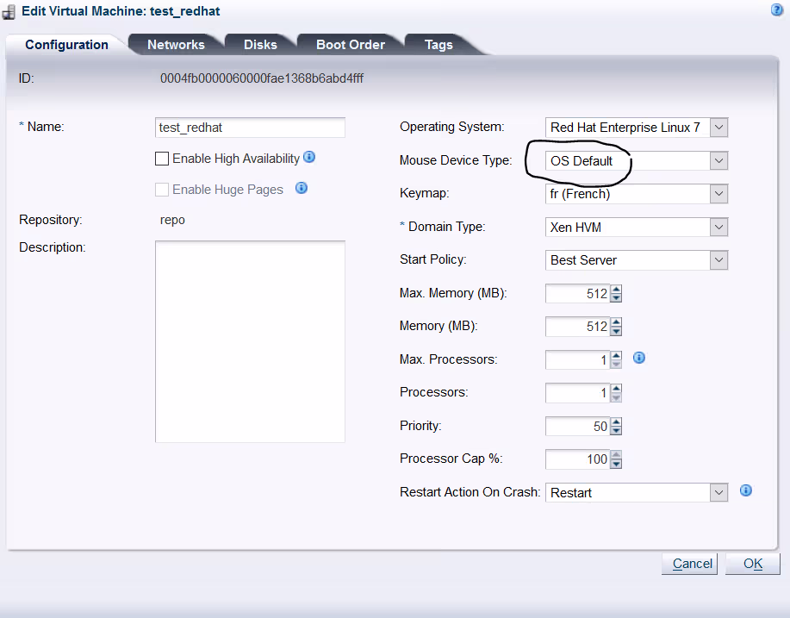Screen dimensions: 790x618
Task: Click info icon next to Max. Processors
Action: [x=639, y=358]
